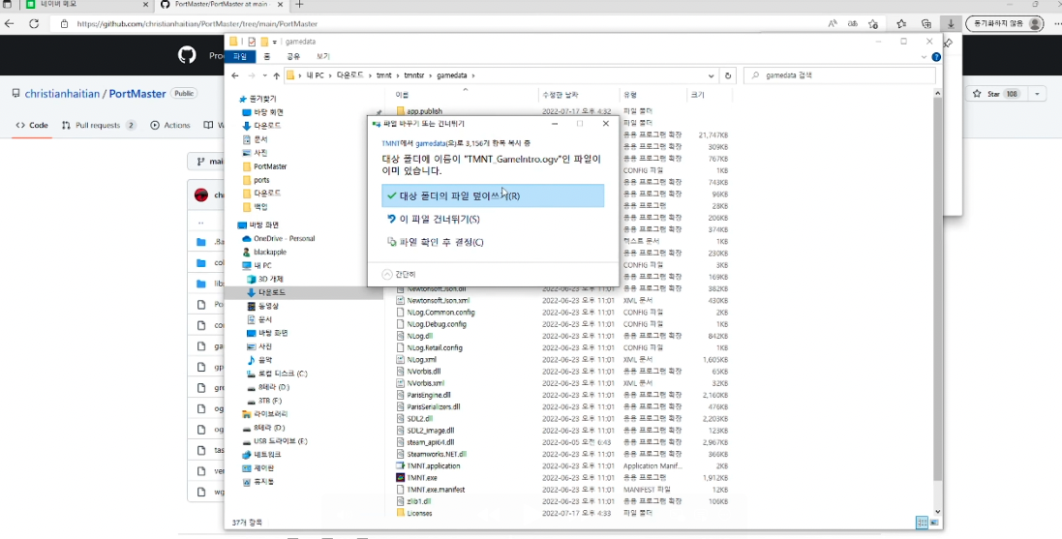Click the TMNT source link in dialog
This screenshot has width=1062, height=539.
[x=390, y=143]
